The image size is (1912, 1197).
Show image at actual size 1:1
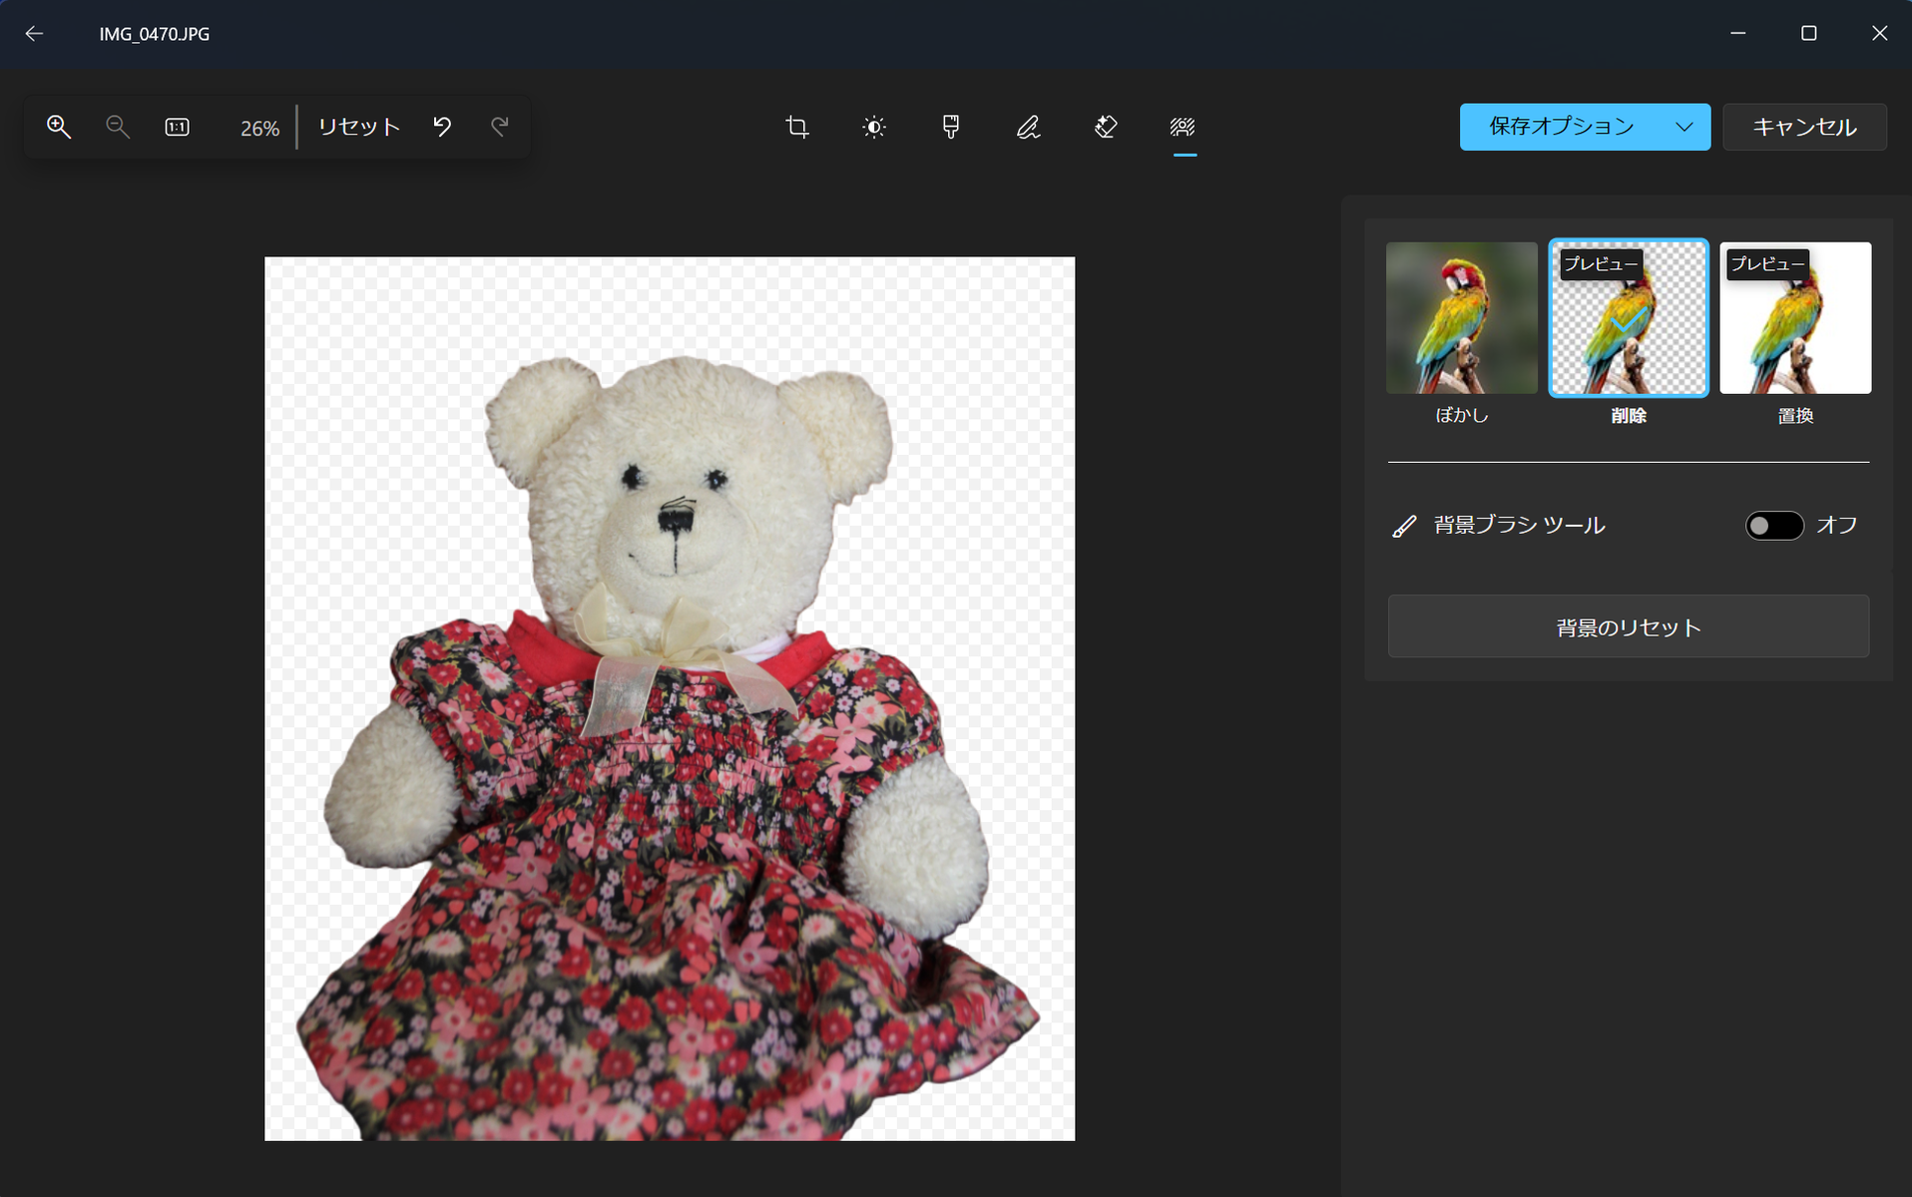[x=177, y=127]
